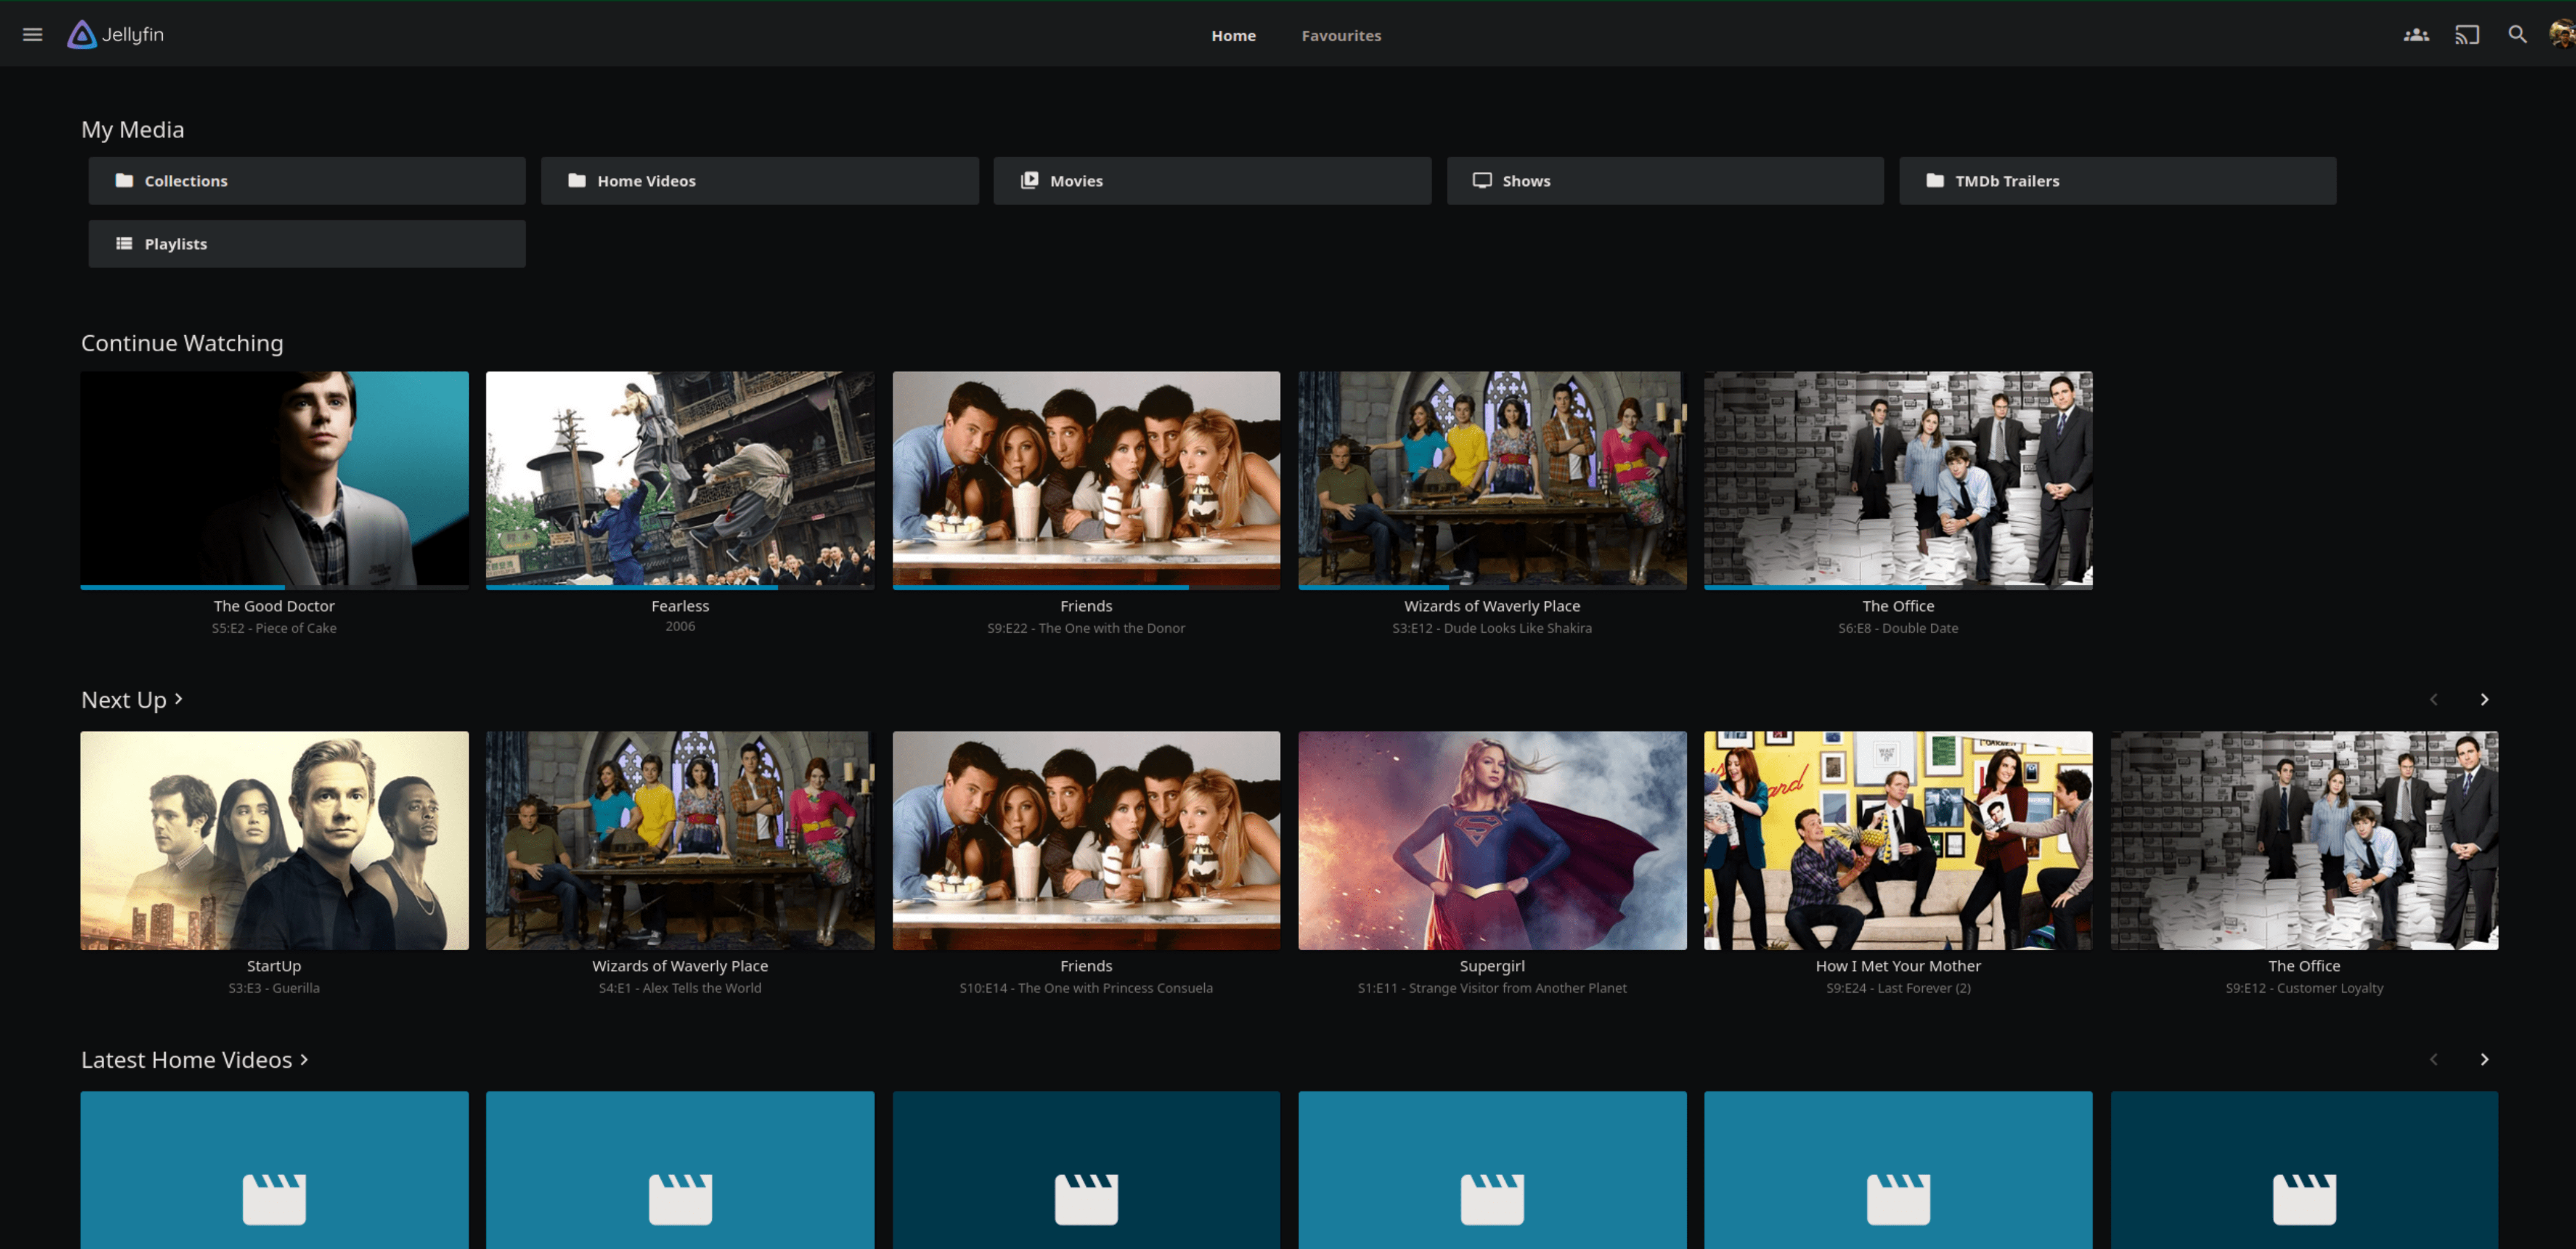Viewport: 2576px width, 1249px height.
Task: Click the Jellyfin logo
Action: pyautogui.click(x=116, y=35)
